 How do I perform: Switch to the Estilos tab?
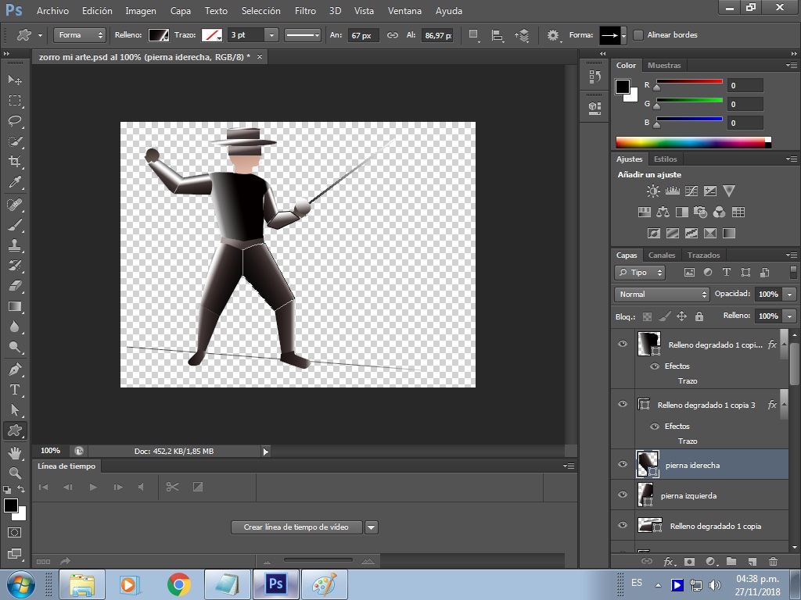(665, 159)
